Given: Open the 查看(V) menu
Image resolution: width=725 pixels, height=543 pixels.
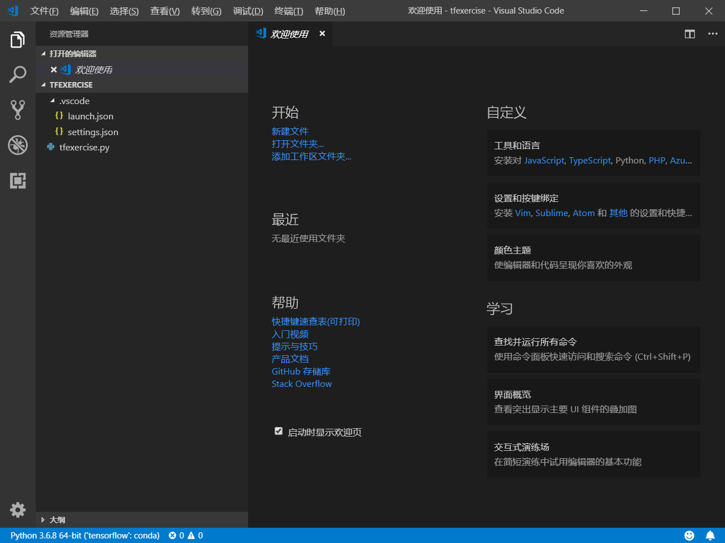Looking at the screenshot, I should click(x=165, y=11).
